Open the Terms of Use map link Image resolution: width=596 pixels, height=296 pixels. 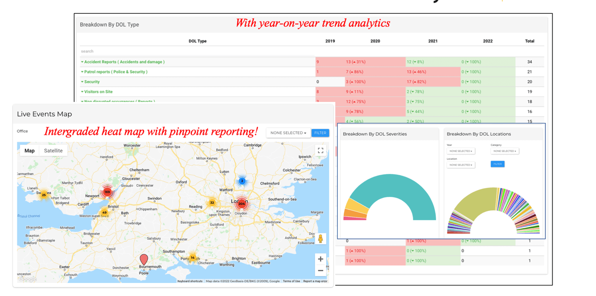coord(291,281)
